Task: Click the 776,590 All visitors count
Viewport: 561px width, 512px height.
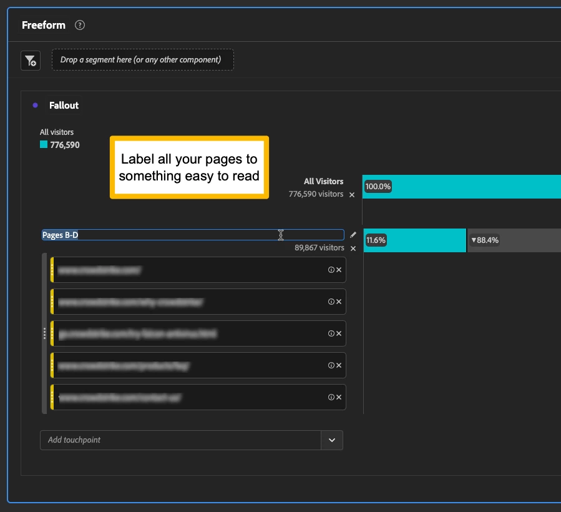Action: click(x=65, y=145)
